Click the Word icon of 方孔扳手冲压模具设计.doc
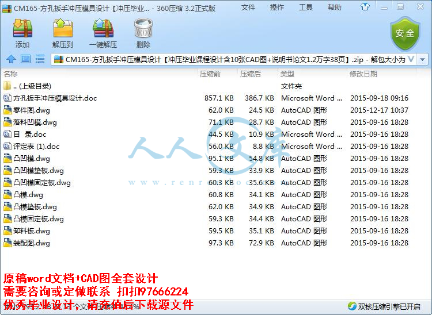Viewport: 432px width, 315px height. [7, 98]
